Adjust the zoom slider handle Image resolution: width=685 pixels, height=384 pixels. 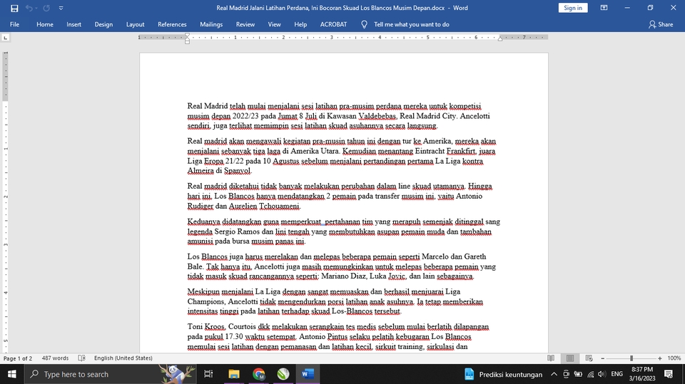(631, 358)
